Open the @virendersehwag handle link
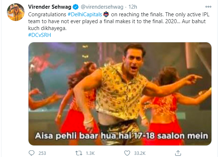Viewport: 223px width, 157px height. click(102, 7)
